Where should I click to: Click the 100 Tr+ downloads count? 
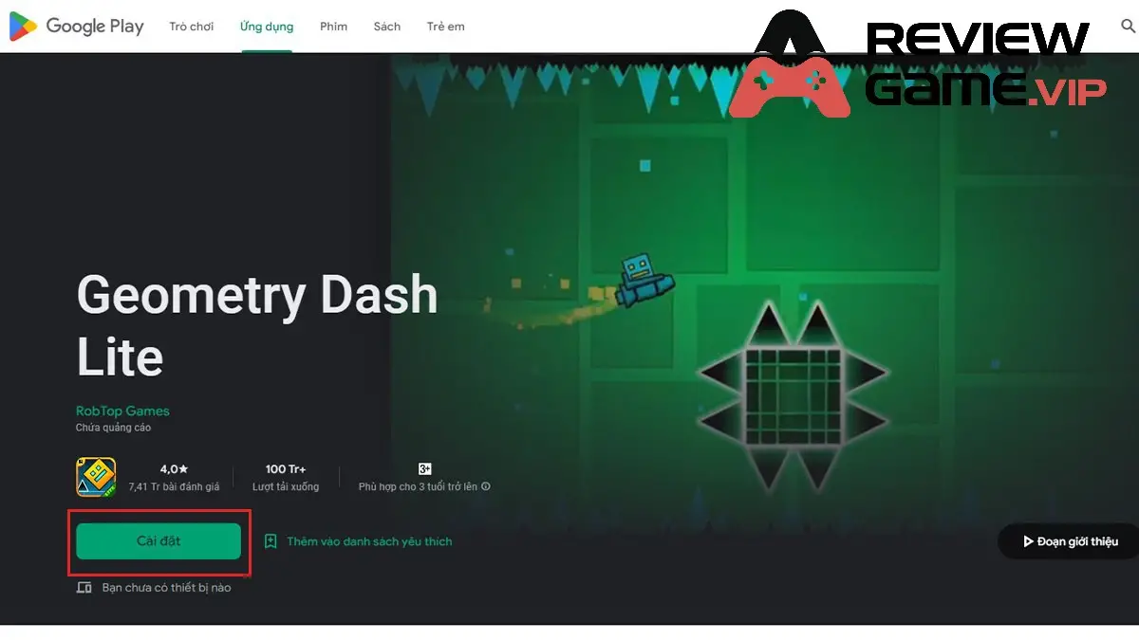(x=286, y=469)
